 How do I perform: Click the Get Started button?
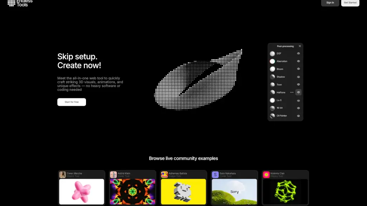350,3
